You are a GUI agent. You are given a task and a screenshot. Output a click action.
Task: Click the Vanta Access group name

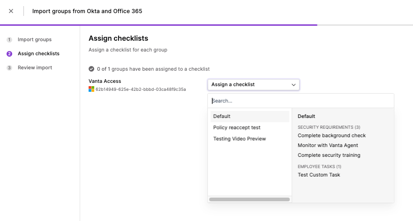point(105,81)
